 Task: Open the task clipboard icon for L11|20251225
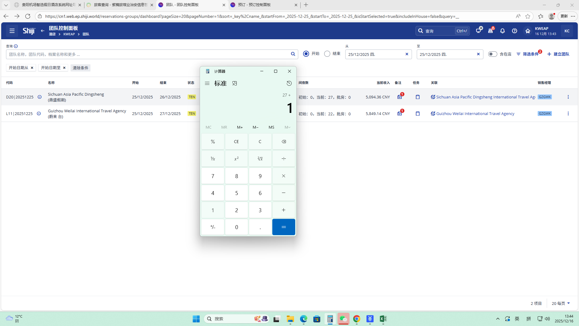coord(418,114)
